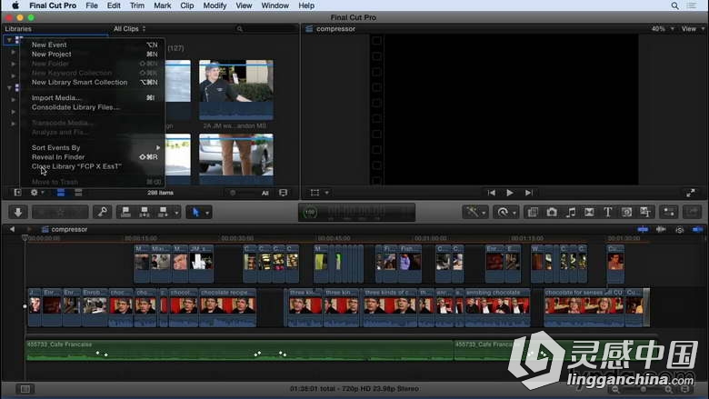Click the viewer fullscreen arrows icon

coord(691,193)
